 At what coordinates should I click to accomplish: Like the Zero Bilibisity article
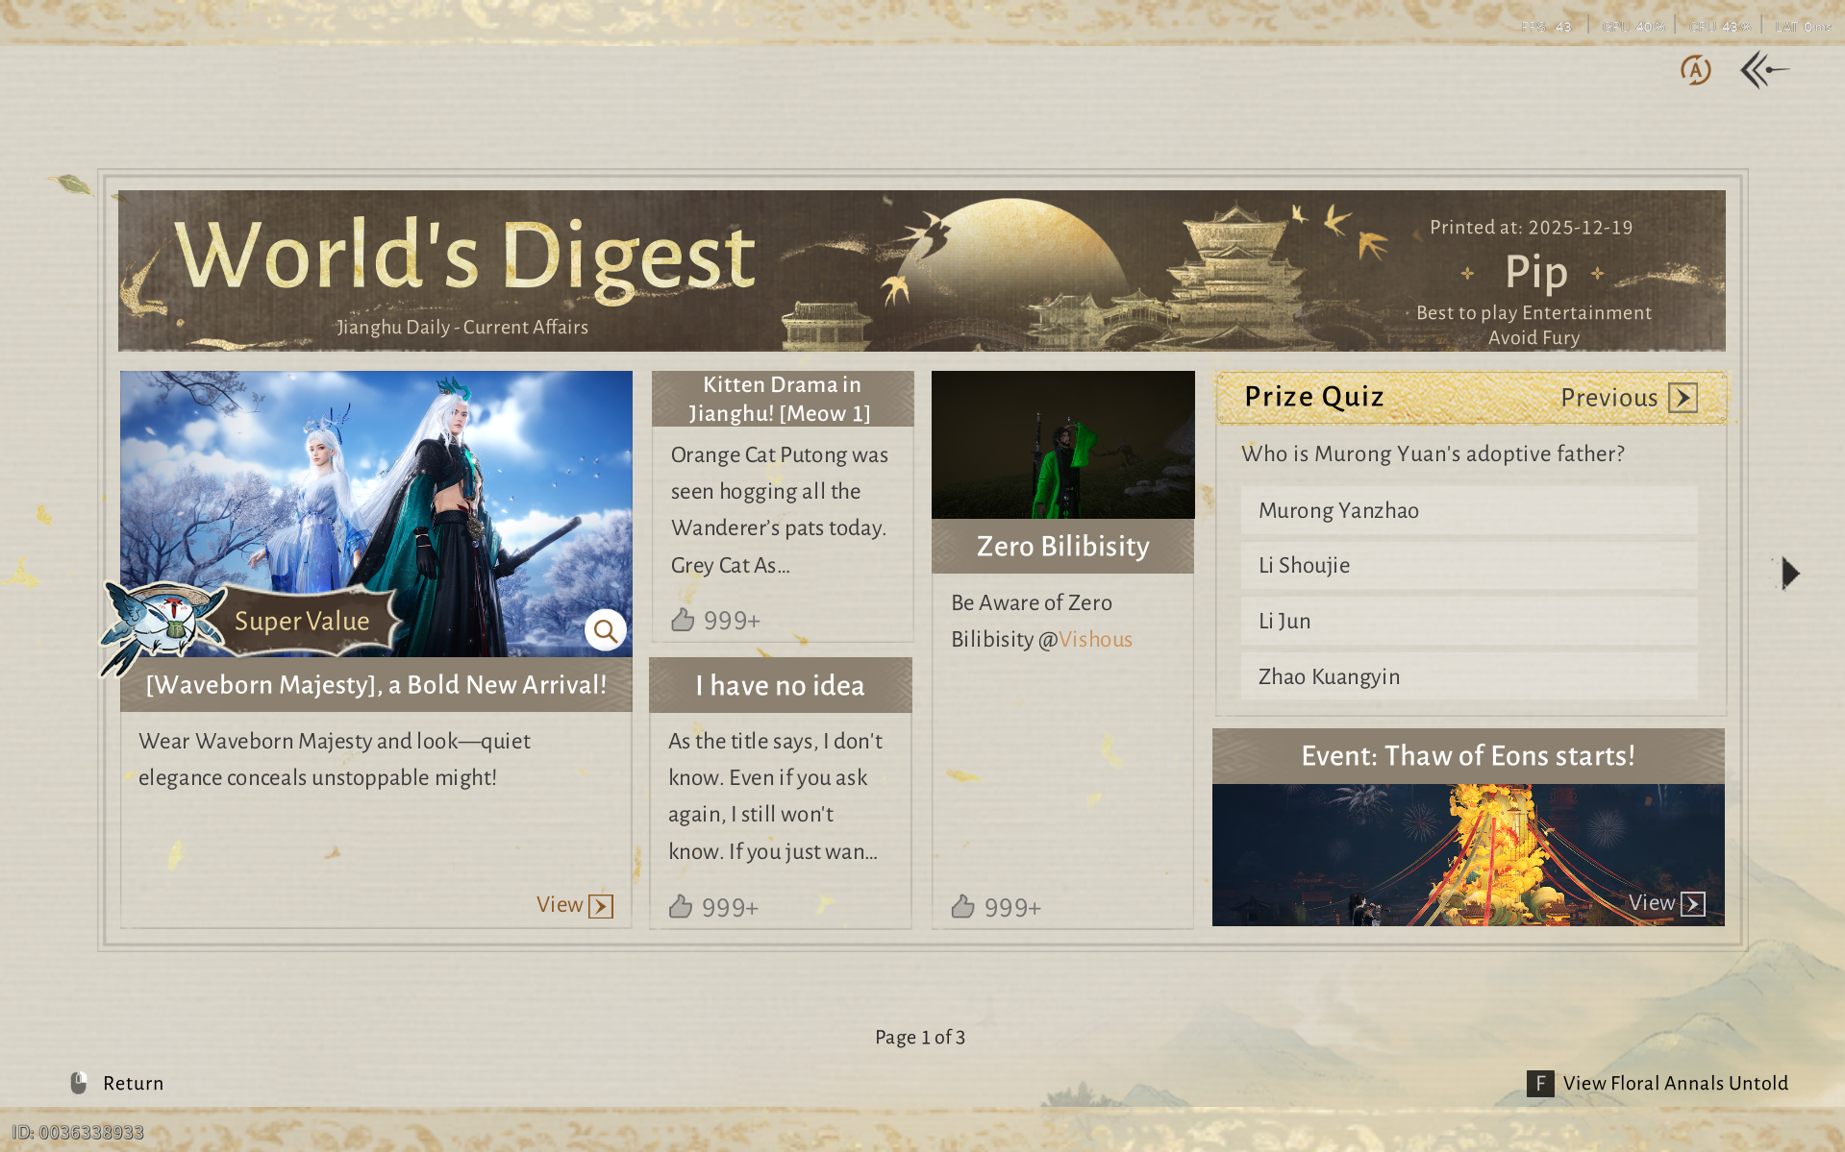click(963, 906)
